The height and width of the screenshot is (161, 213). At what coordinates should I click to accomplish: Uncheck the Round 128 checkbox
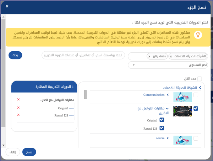[x=162, y=128]
